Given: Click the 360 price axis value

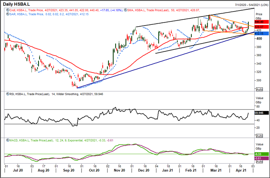Looking at the screenshot, I should point(258,55).
